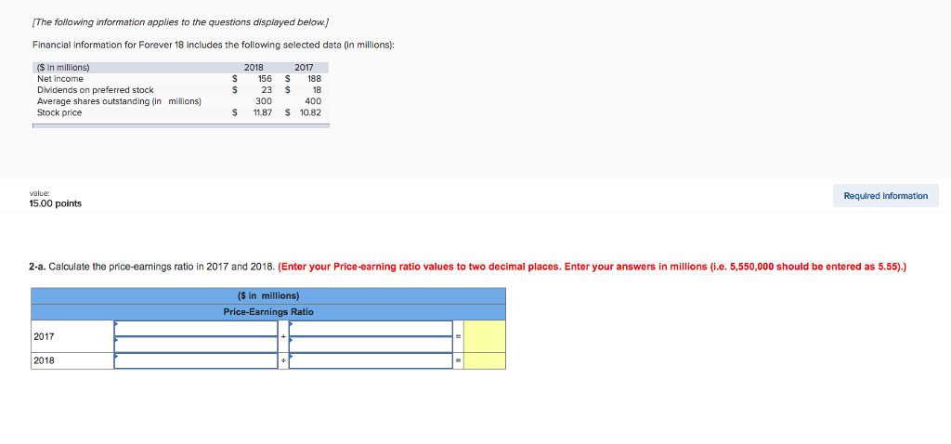The image size is (951, 444).
Task: Click the 2017 stock price 10.82
Action: click(311, 112)
